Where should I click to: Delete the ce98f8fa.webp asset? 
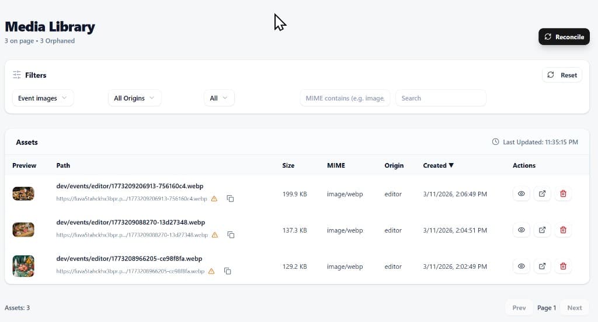click(563, 266)
